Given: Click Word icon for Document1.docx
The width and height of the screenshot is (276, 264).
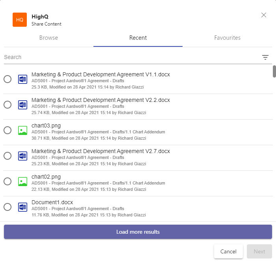Looking at the screenshot, I should point(22,207).
